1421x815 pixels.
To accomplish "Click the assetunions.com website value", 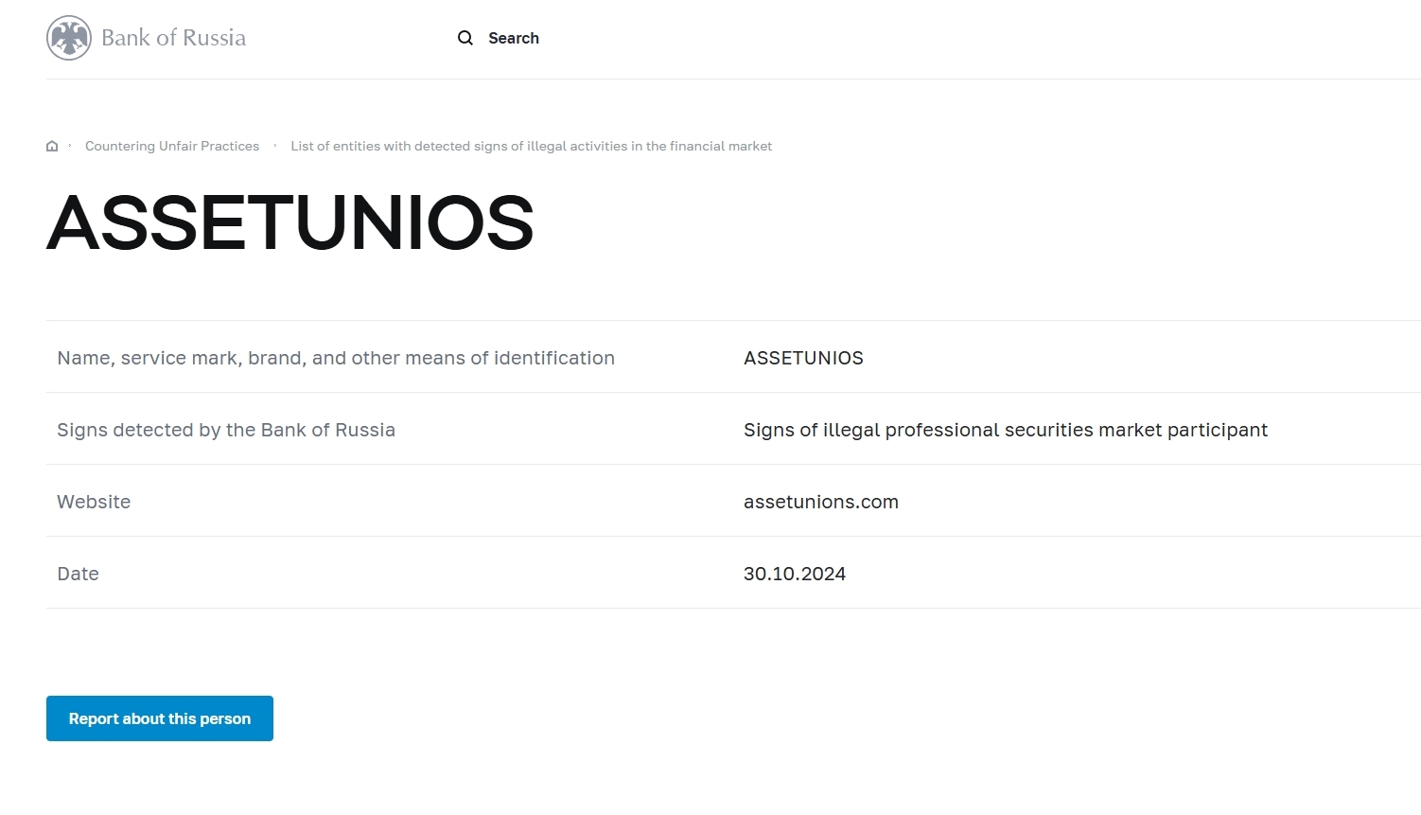I will click(x=820, y=502).
